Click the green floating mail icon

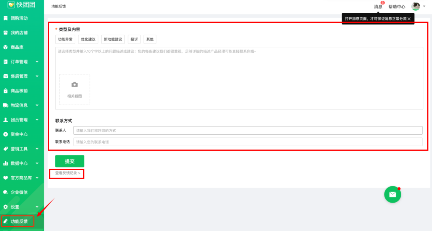pyautogui.click(x=392, y=194)
